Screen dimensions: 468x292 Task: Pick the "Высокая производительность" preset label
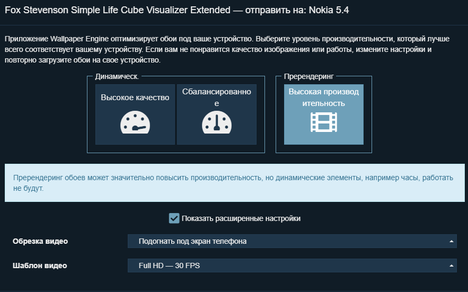click(x=324, y=98)
